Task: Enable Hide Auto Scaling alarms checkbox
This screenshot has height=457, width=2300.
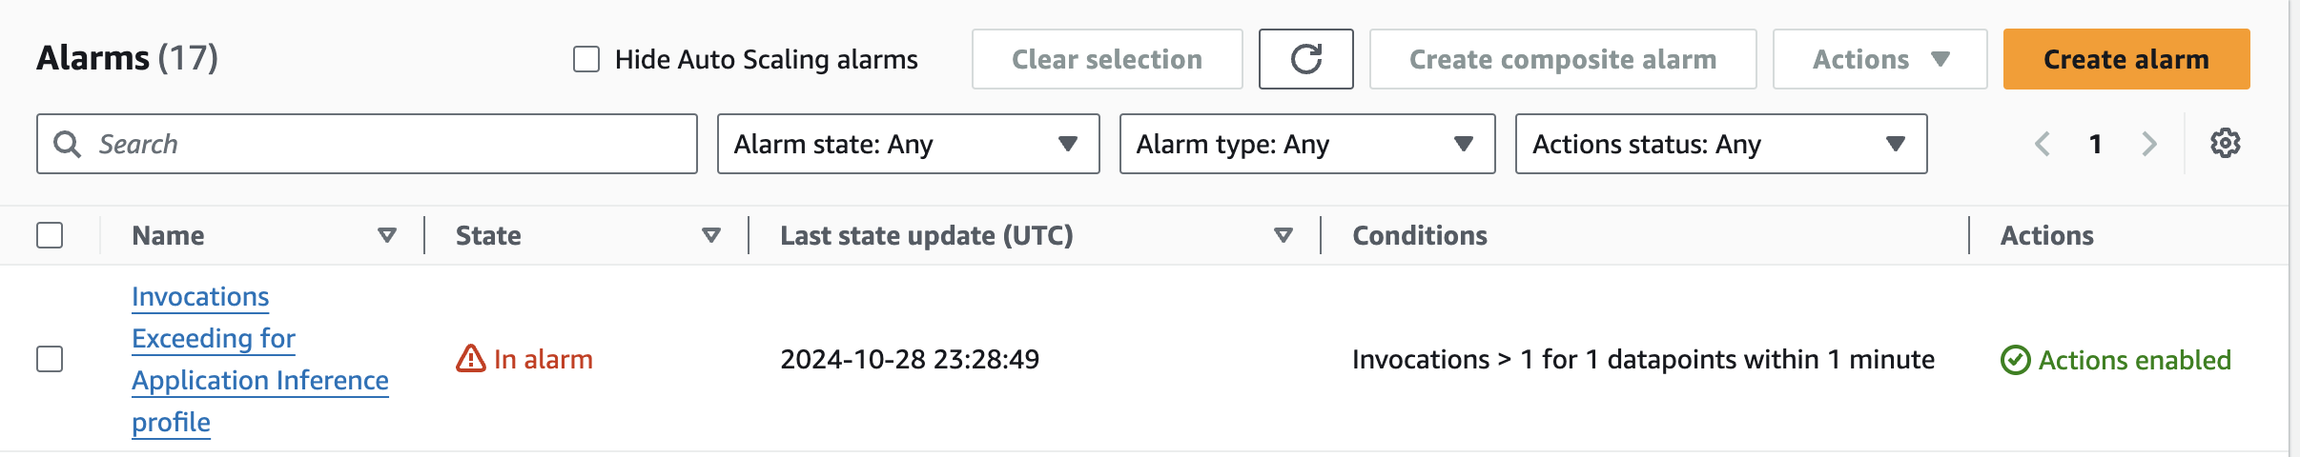Action: click(x=586, y=59)
